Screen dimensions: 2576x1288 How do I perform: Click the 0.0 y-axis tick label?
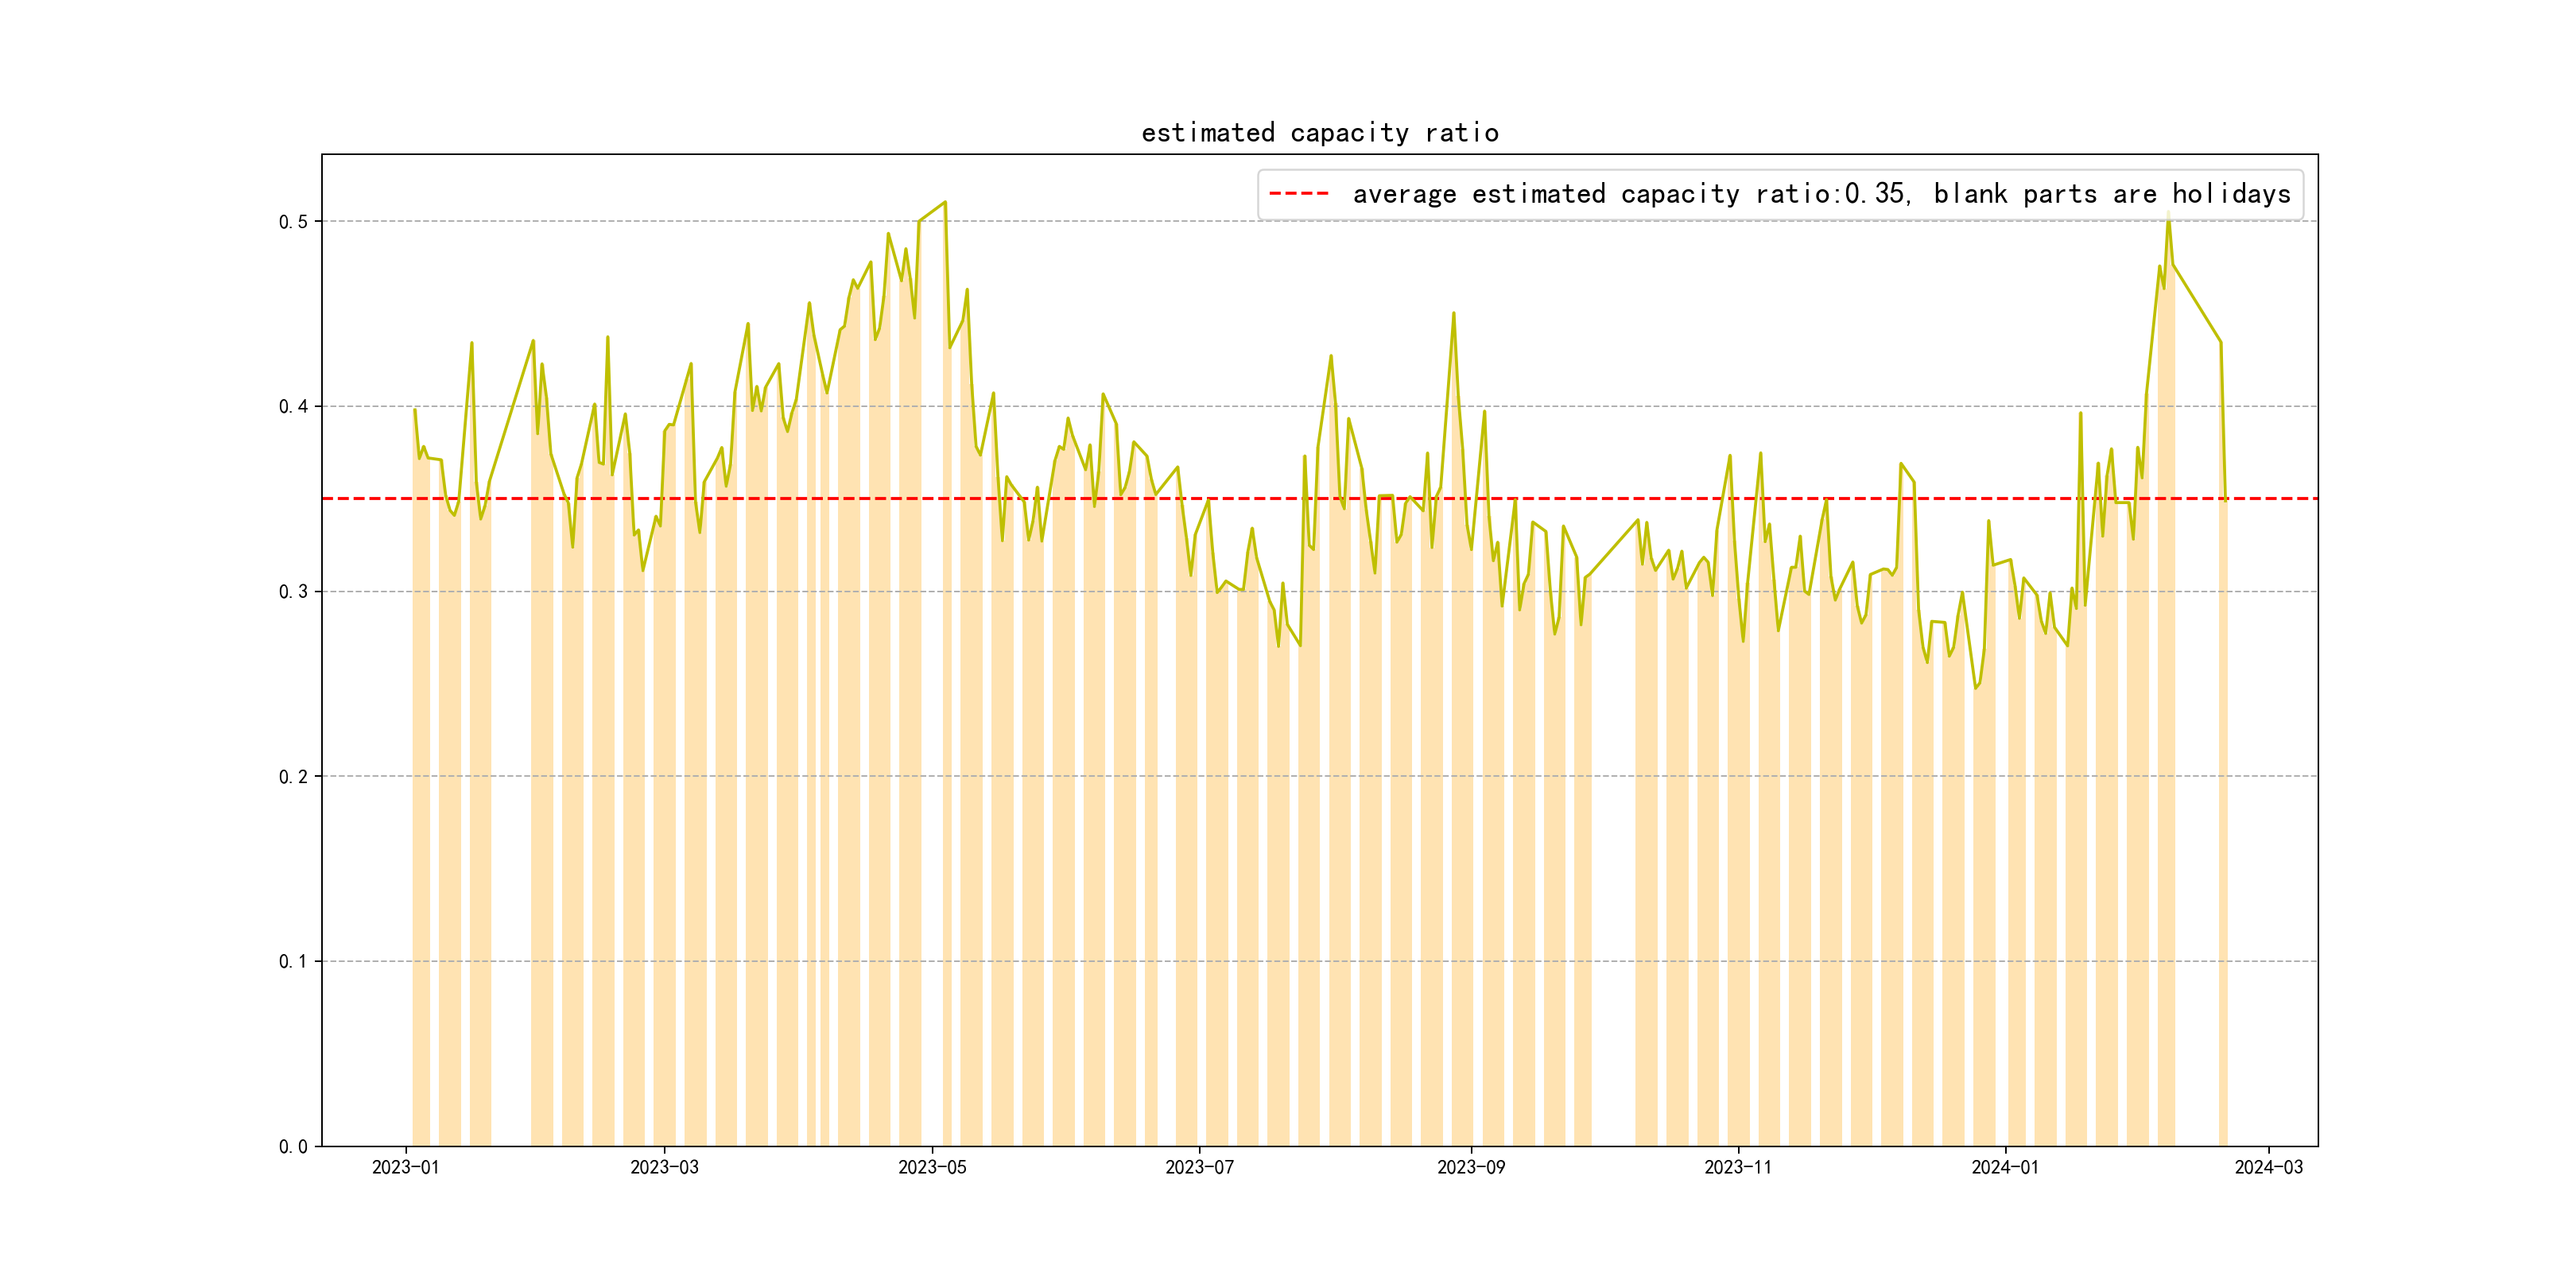click(293, 1147)
